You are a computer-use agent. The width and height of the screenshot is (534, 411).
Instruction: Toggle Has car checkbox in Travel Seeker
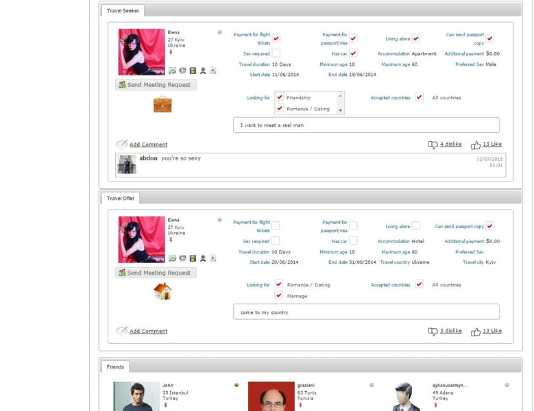point(353,53)
